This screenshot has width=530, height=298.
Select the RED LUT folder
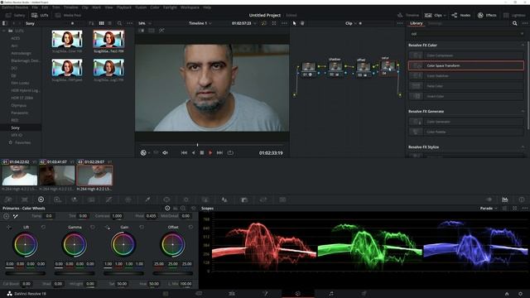pos(15,120)
